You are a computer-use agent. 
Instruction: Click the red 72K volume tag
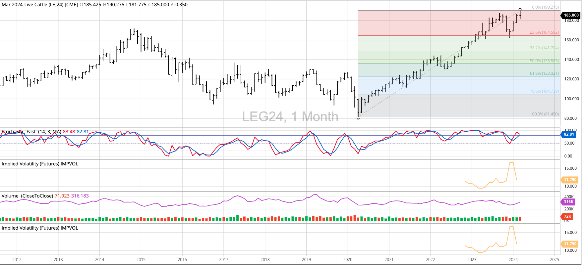[x=567, y=216]
